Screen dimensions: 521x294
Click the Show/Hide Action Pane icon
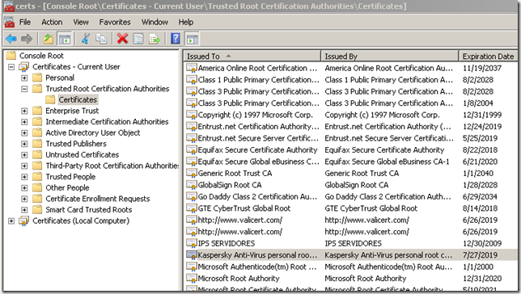pyautogui.click(x=192, y=39)
